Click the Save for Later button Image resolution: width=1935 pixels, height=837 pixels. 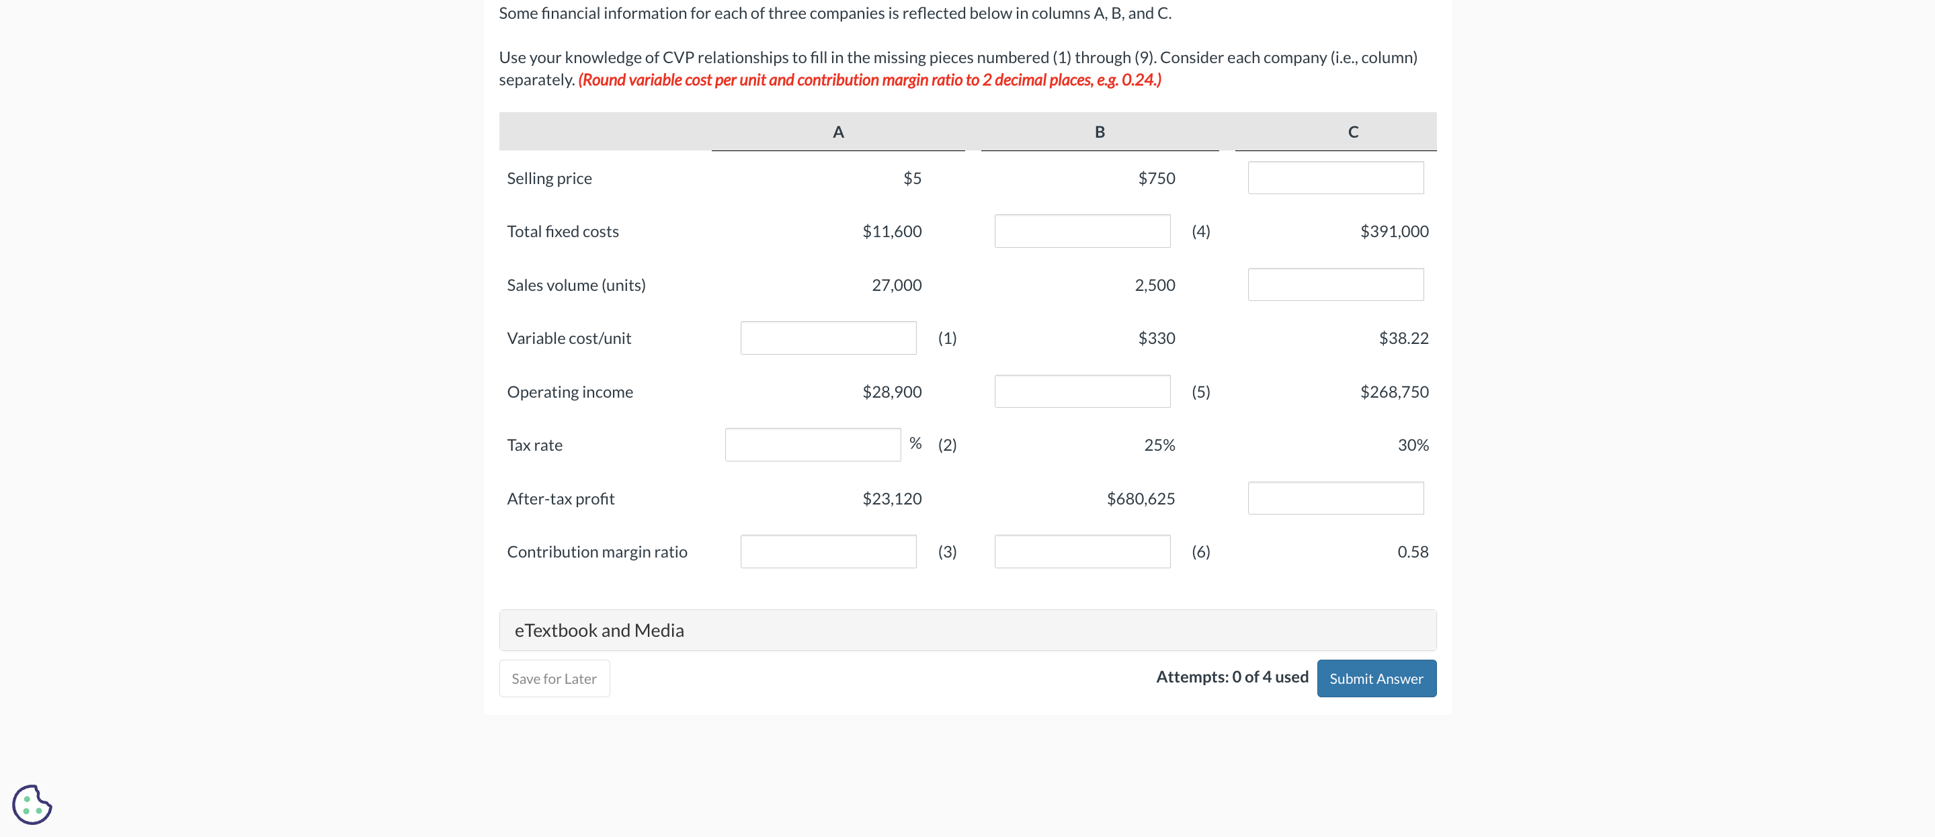[x=554, y=678]
